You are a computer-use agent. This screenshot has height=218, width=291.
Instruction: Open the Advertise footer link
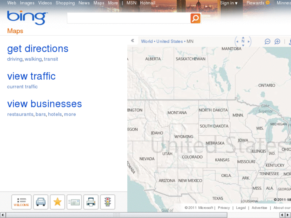(259, 208)
